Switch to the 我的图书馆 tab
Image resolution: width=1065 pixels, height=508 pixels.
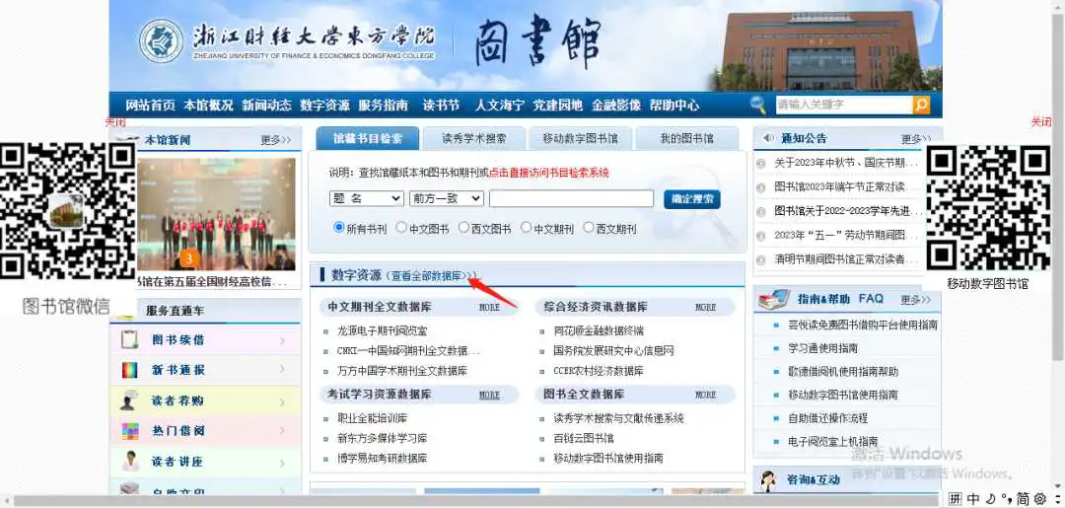click(x=687, y=138)
